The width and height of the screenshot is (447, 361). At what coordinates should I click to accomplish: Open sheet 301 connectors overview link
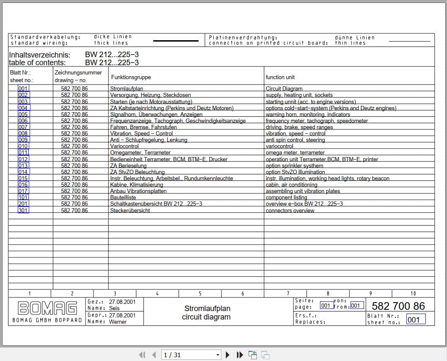coord(23,210)
